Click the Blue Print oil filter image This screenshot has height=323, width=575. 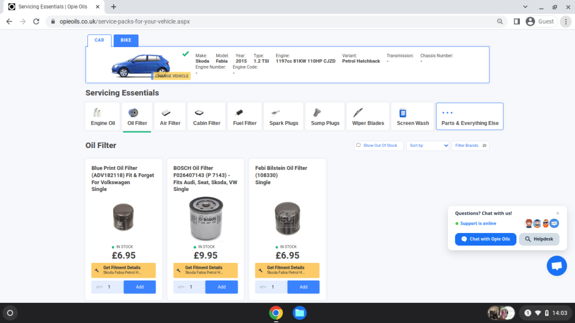[123, 217]
